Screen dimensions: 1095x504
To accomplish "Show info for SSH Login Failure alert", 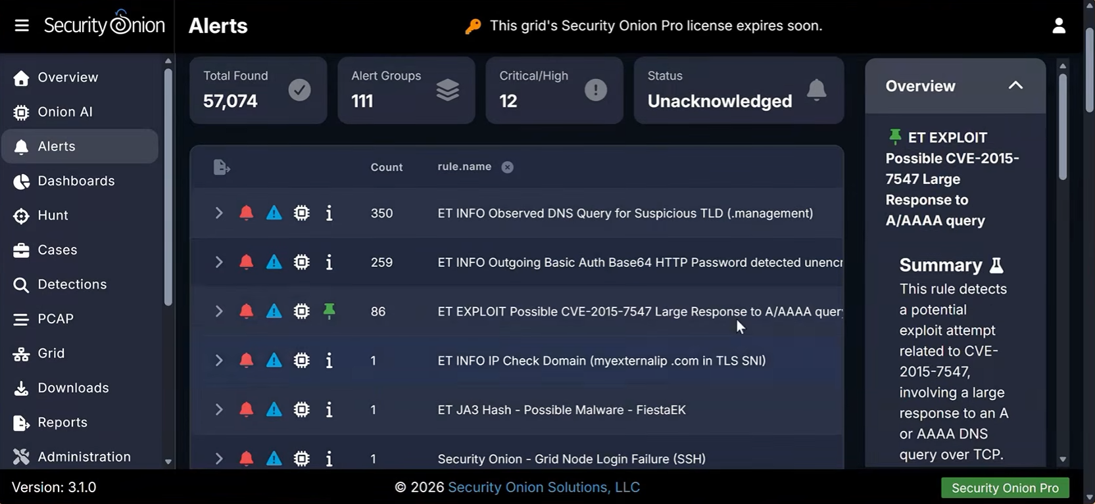I will [329, 458].
